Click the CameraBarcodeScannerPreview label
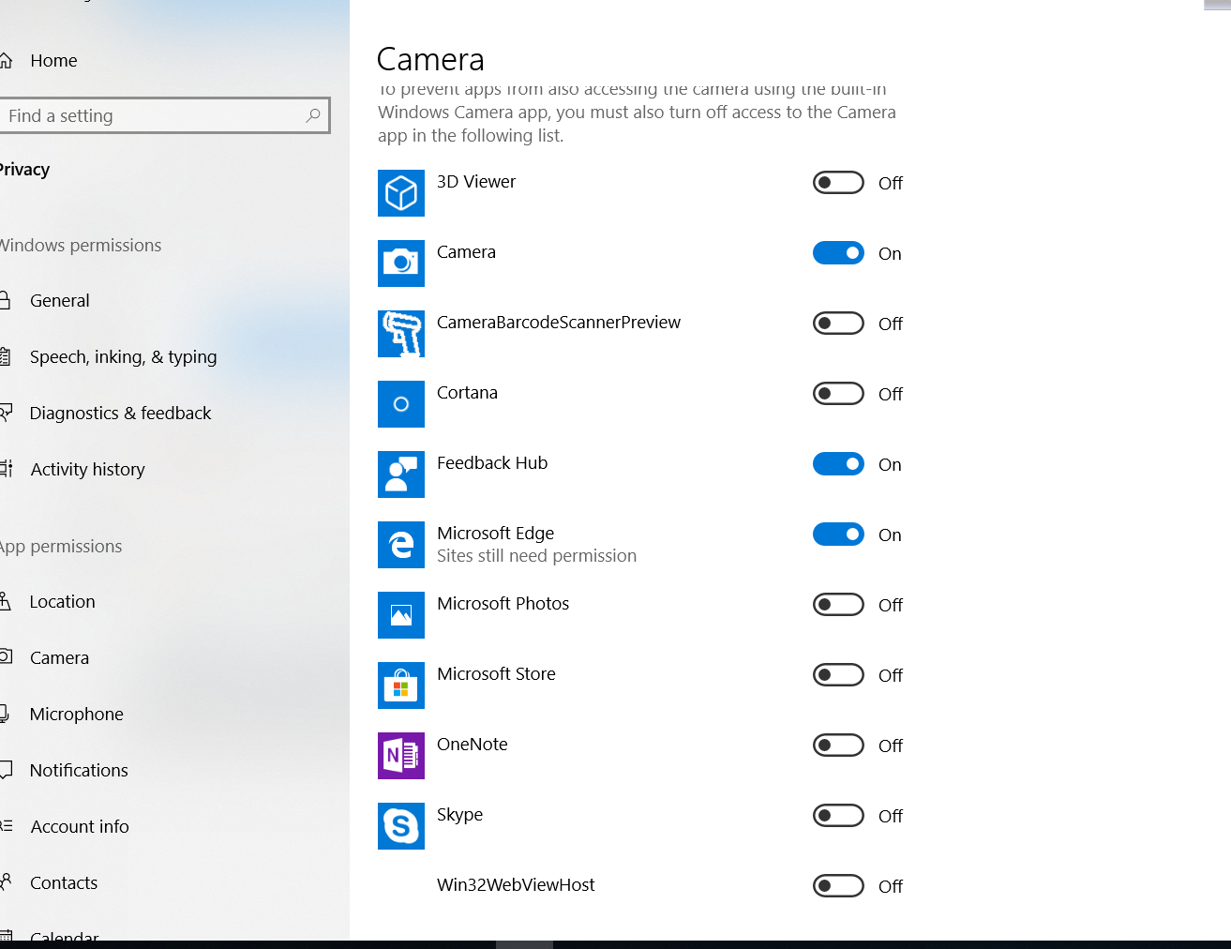1231x949 pixels. point(559,323)
